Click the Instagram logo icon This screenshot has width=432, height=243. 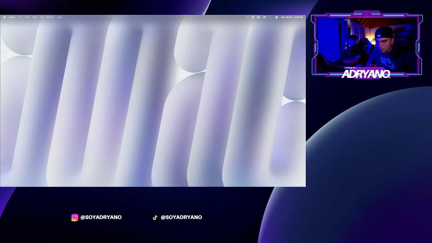point(75,218)
